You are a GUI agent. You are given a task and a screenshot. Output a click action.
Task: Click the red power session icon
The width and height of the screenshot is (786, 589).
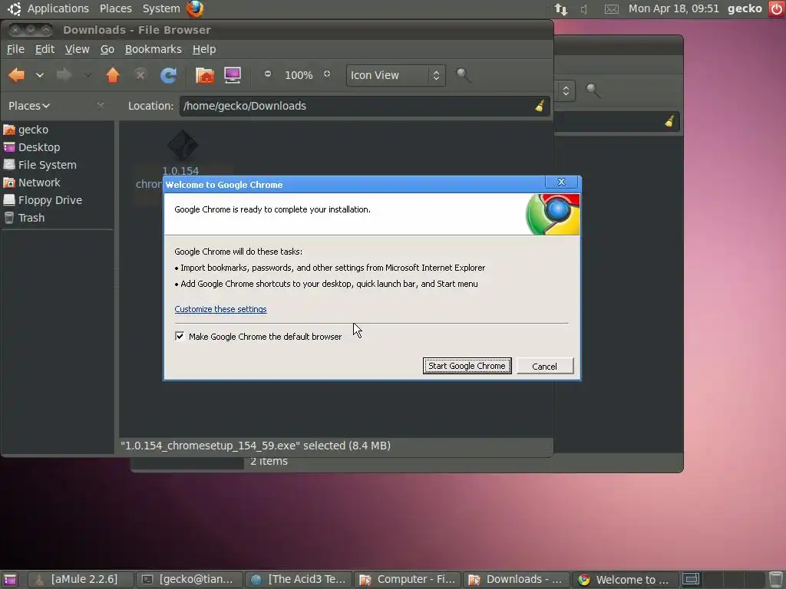776,9
